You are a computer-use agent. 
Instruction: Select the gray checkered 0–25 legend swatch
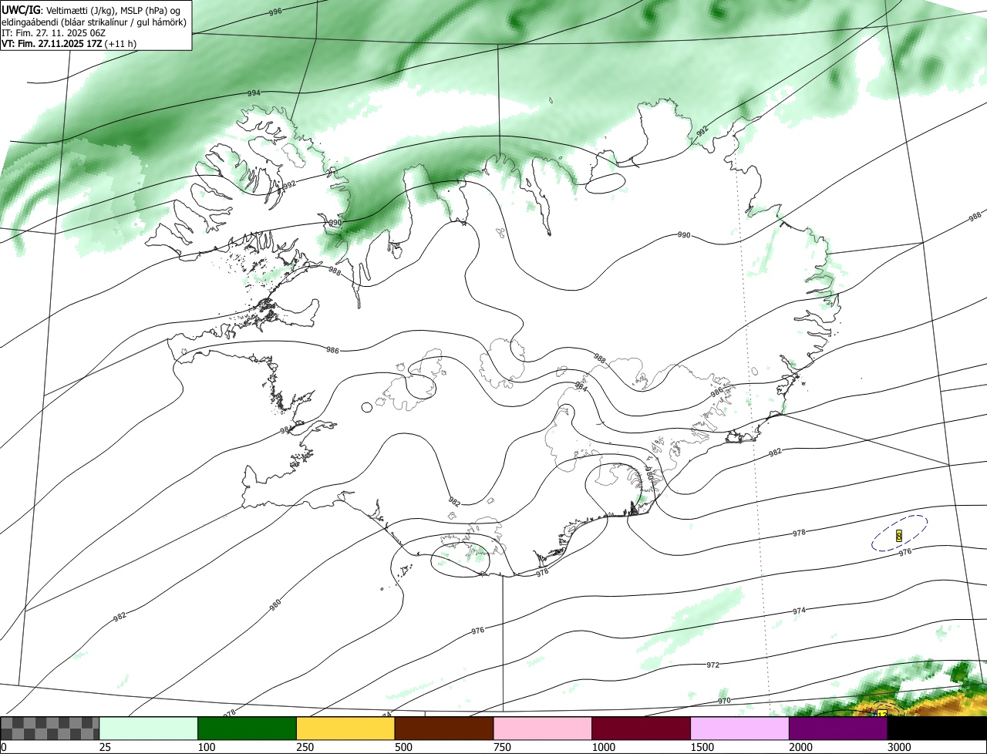pos(49,729)
